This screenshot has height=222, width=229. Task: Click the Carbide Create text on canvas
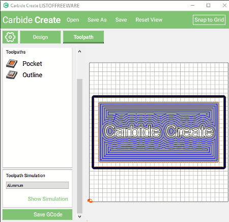tap(159, 131)
